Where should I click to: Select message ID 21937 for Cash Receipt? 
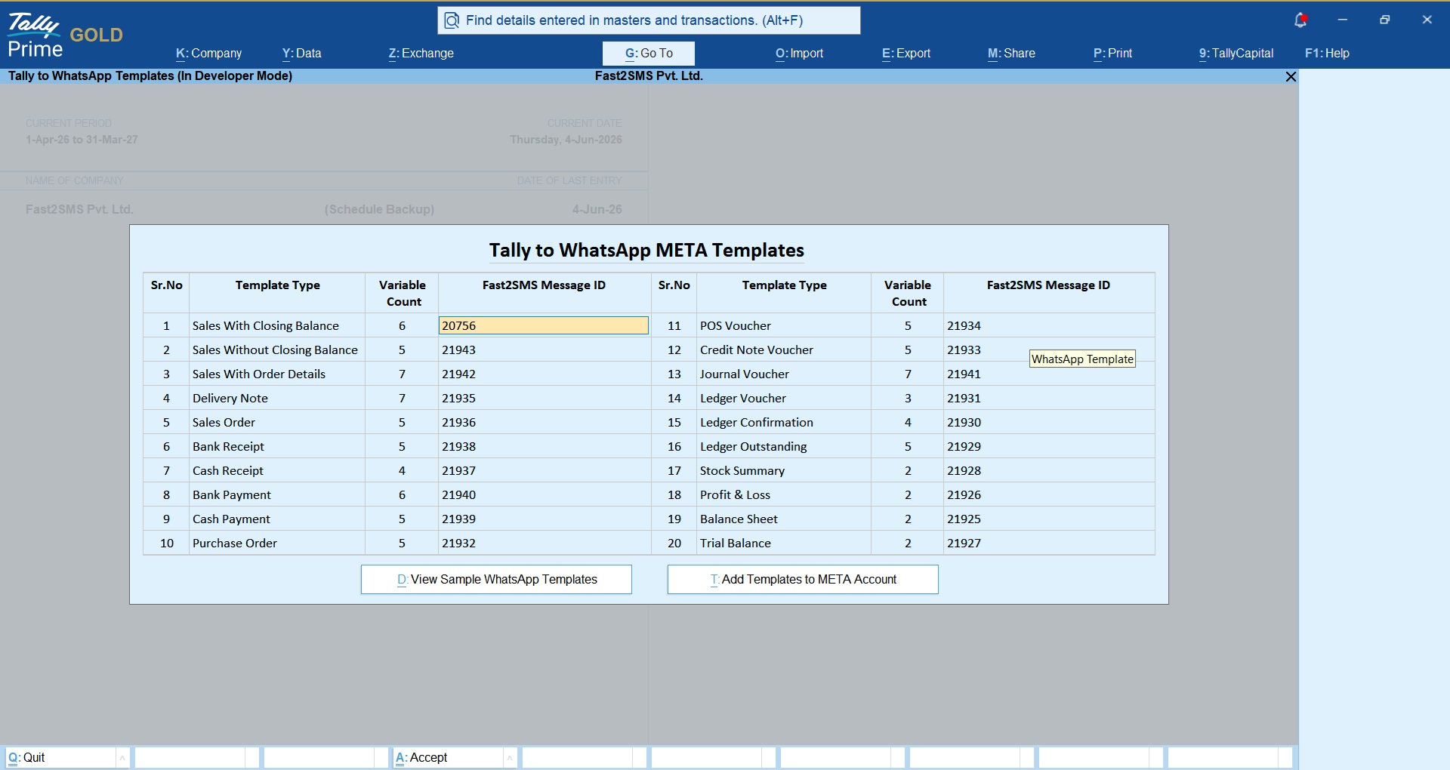tap(544, 470)
